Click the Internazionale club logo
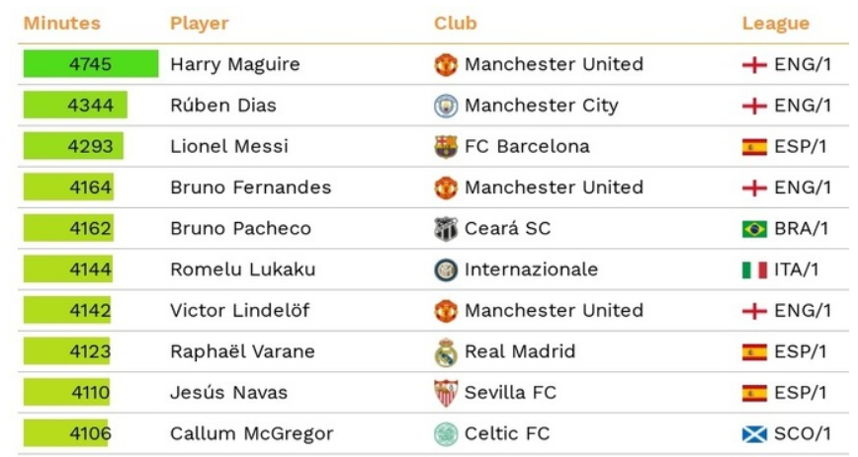Viewport: 858px width, 457px height. click(x=446, y=269)
